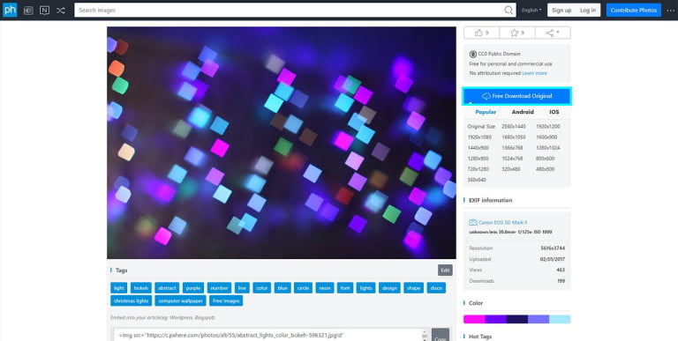
Task: Click the shuffle random photos icon
Action: pos(61,11)
